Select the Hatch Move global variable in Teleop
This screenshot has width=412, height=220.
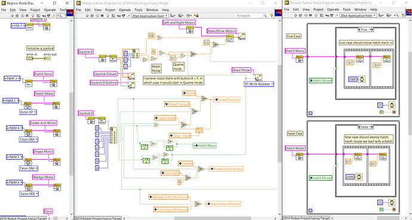click(205, 145)
